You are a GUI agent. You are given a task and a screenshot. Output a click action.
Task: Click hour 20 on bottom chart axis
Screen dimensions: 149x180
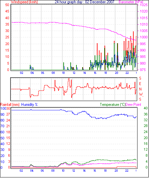tap(116, 171)
